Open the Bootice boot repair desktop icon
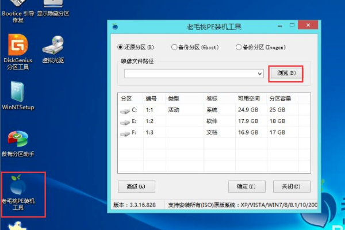 [18, 11]
